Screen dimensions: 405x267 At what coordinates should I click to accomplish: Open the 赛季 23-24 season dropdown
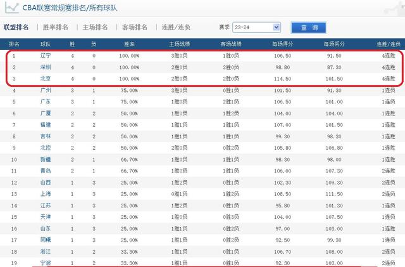click(x=256, y=27)
